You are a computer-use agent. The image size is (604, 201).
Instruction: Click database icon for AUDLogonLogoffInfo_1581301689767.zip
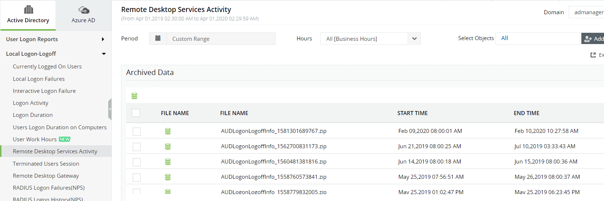tap(168, 131)
